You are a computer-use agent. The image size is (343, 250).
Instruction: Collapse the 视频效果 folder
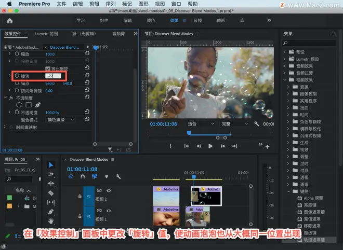[x=285, y=80]
